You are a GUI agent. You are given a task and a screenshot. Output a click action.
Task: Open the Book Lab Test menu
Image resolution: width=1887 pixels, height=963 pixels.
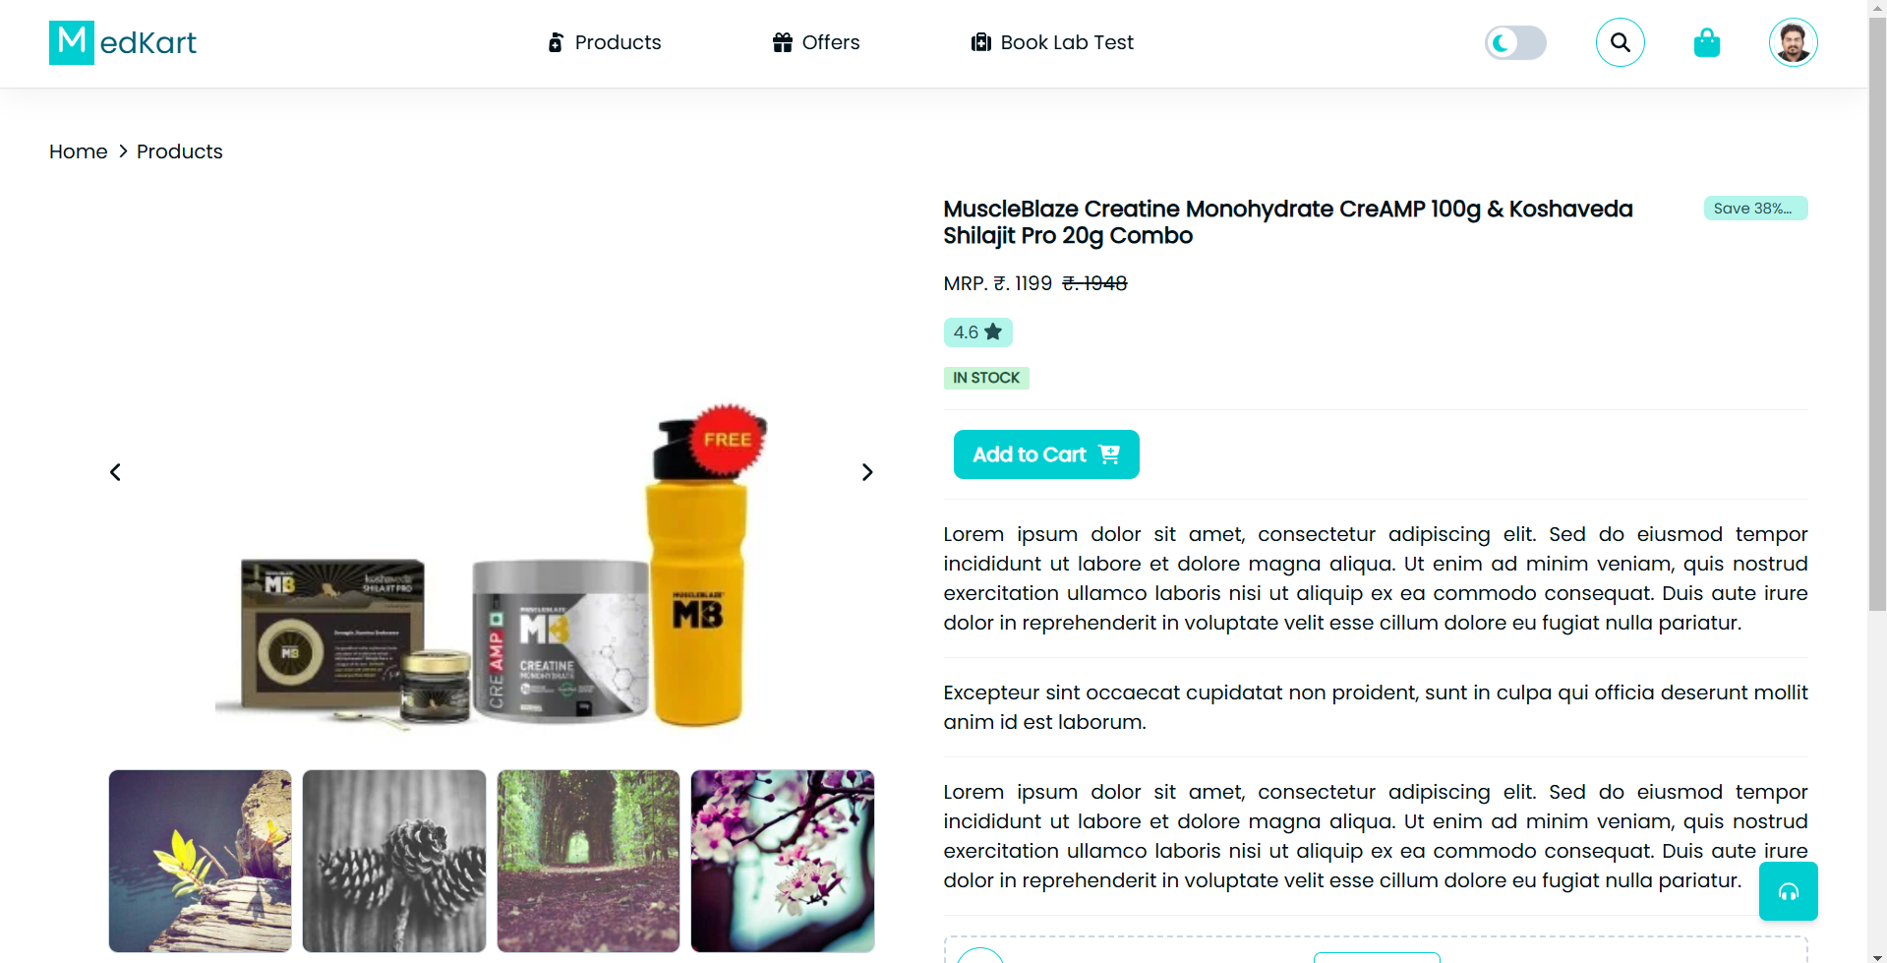click(1052, 42)
